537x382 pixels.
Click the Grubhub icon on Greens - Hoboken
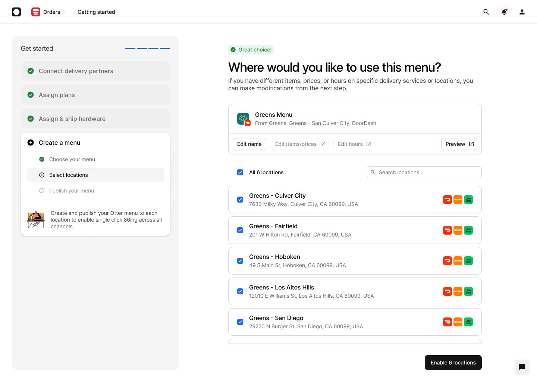point(458,261)
